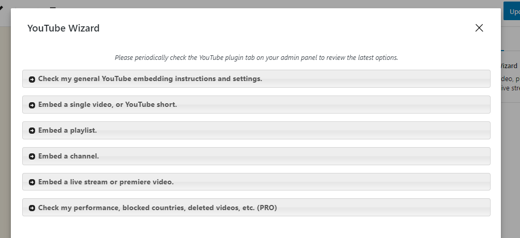
Task: Click the arrow icon beside Check my performance (PRO)
Action: [32, 208]
